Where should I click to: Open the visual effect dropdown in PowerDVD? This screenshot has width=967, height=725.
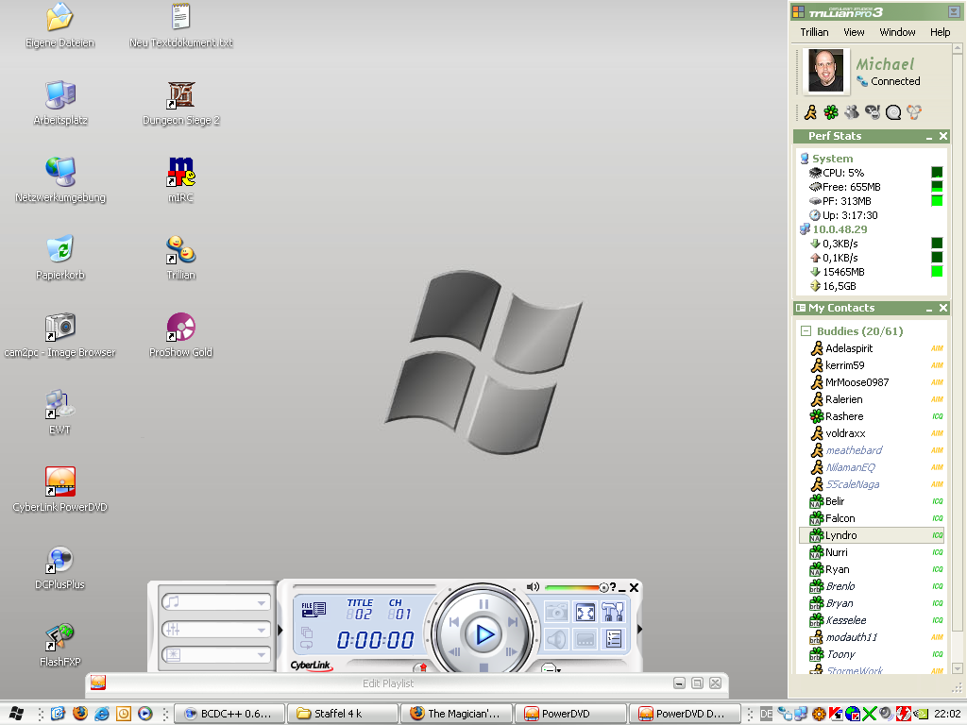216,655
